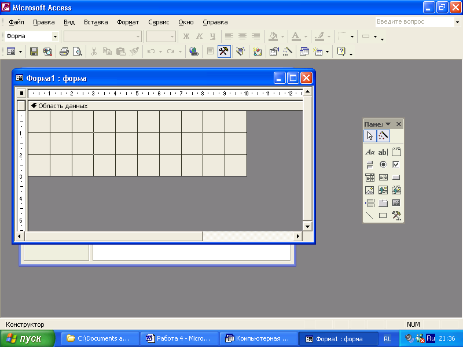Select the Page Break tool
Image resolution: width=463 pixels, height=347 pixels.
pyautogui.click(x=370, y=203)
